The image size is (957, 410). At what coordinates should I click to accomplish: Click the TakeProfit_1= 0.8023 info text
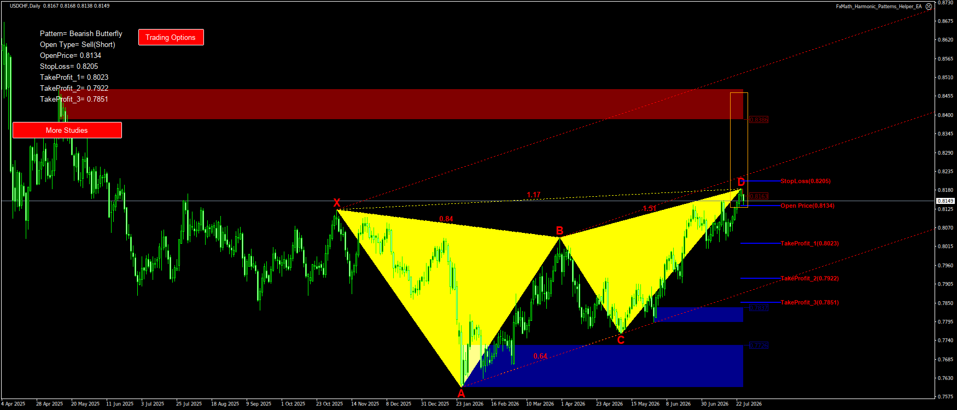[74, 77]
